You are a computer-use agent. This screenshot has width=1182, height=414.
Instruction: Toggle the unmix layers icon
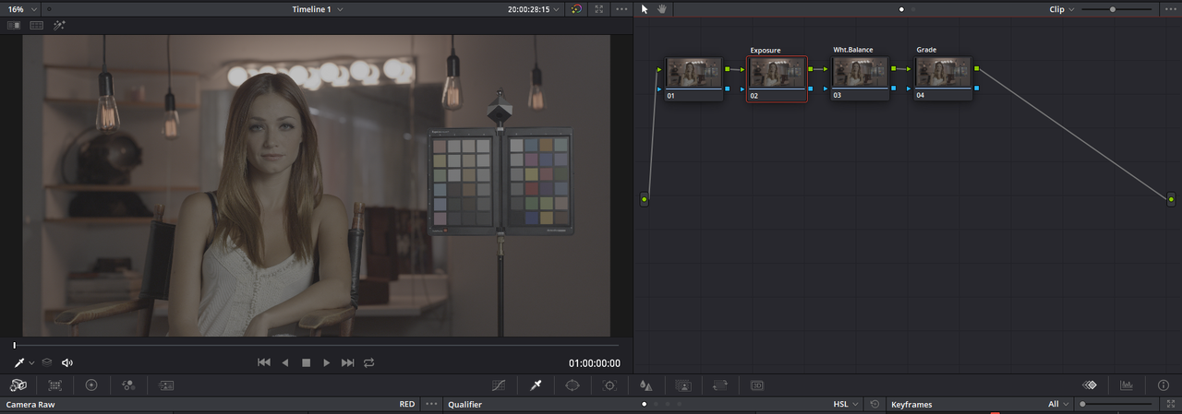coord(46,363)
